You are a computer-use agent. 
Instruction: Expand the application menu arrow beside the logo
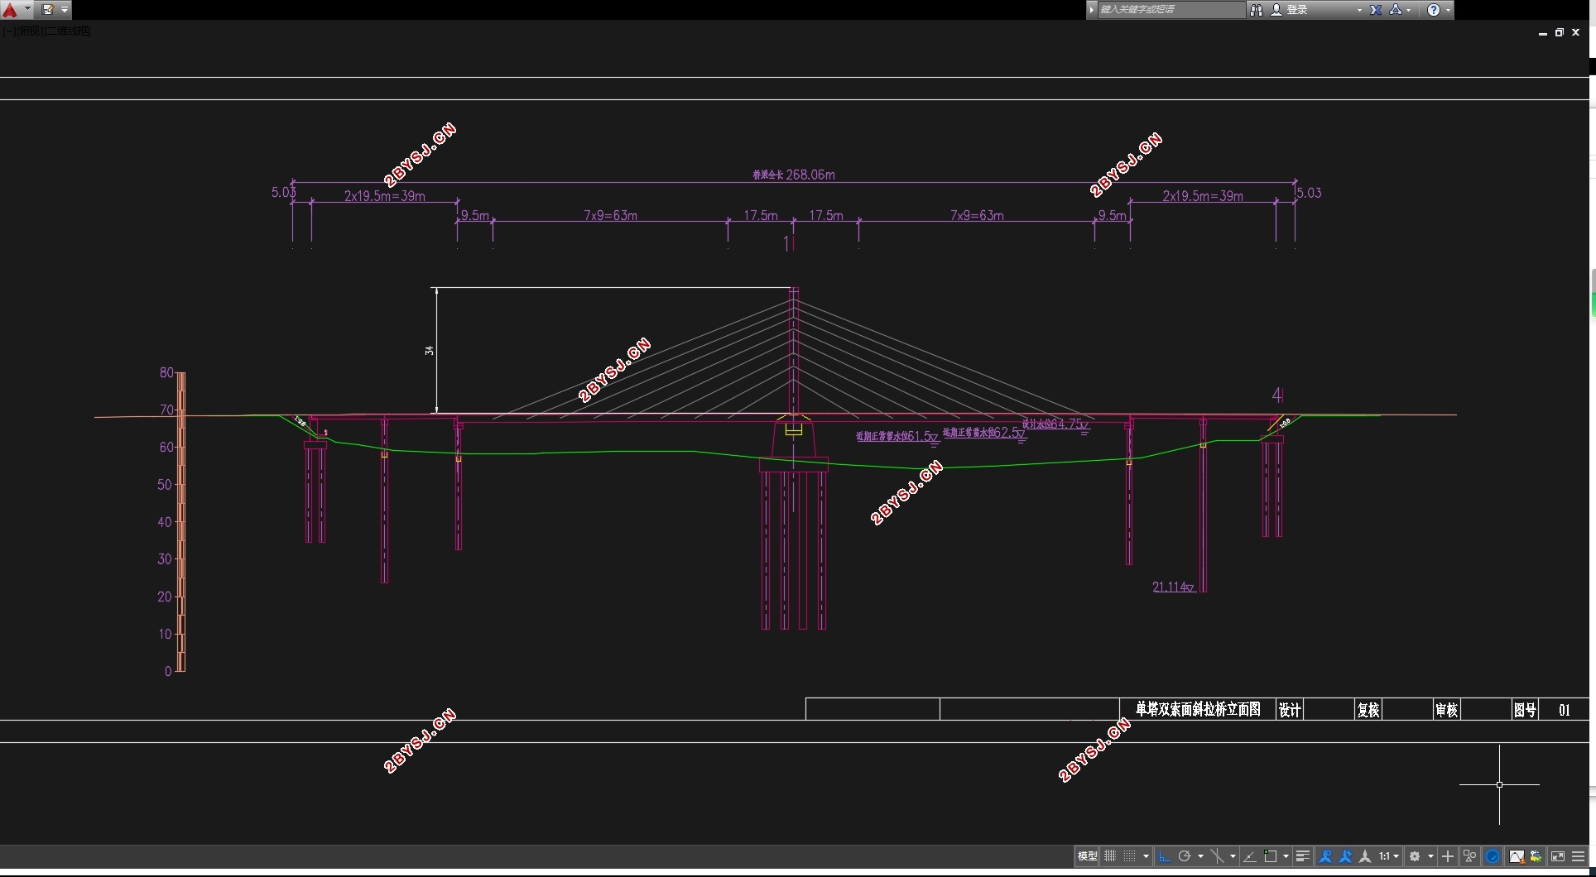[27, 10]
